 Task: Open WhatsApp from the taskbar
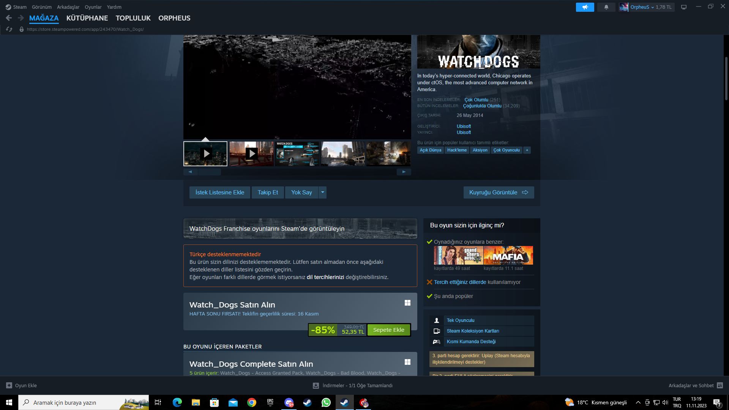coord(326,402)
